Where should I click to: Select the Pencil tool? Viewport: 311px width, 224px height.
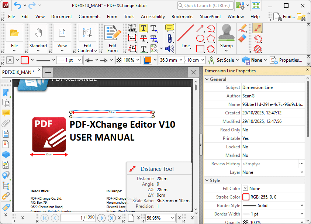tap(242, 28)
